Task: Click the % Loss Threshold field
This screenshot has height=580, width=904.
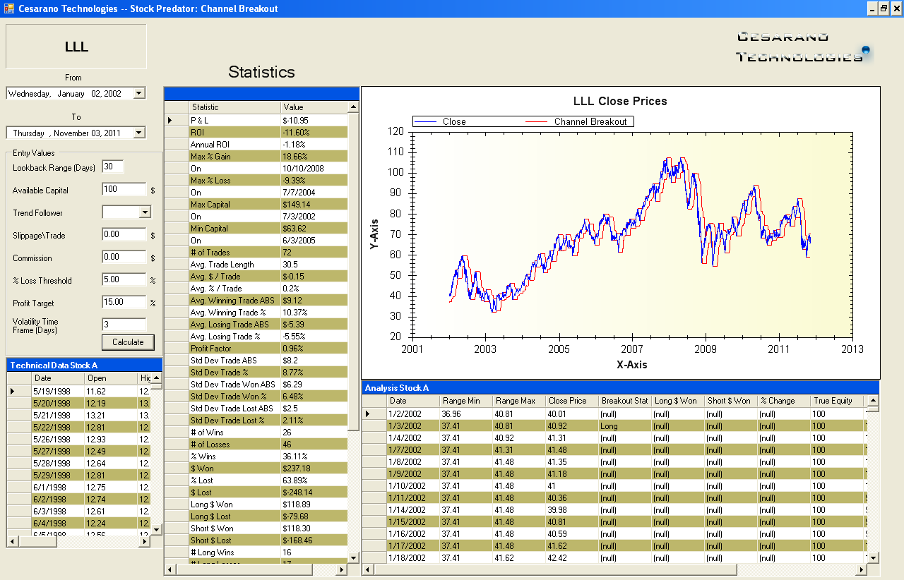Action: click(124, 280)
